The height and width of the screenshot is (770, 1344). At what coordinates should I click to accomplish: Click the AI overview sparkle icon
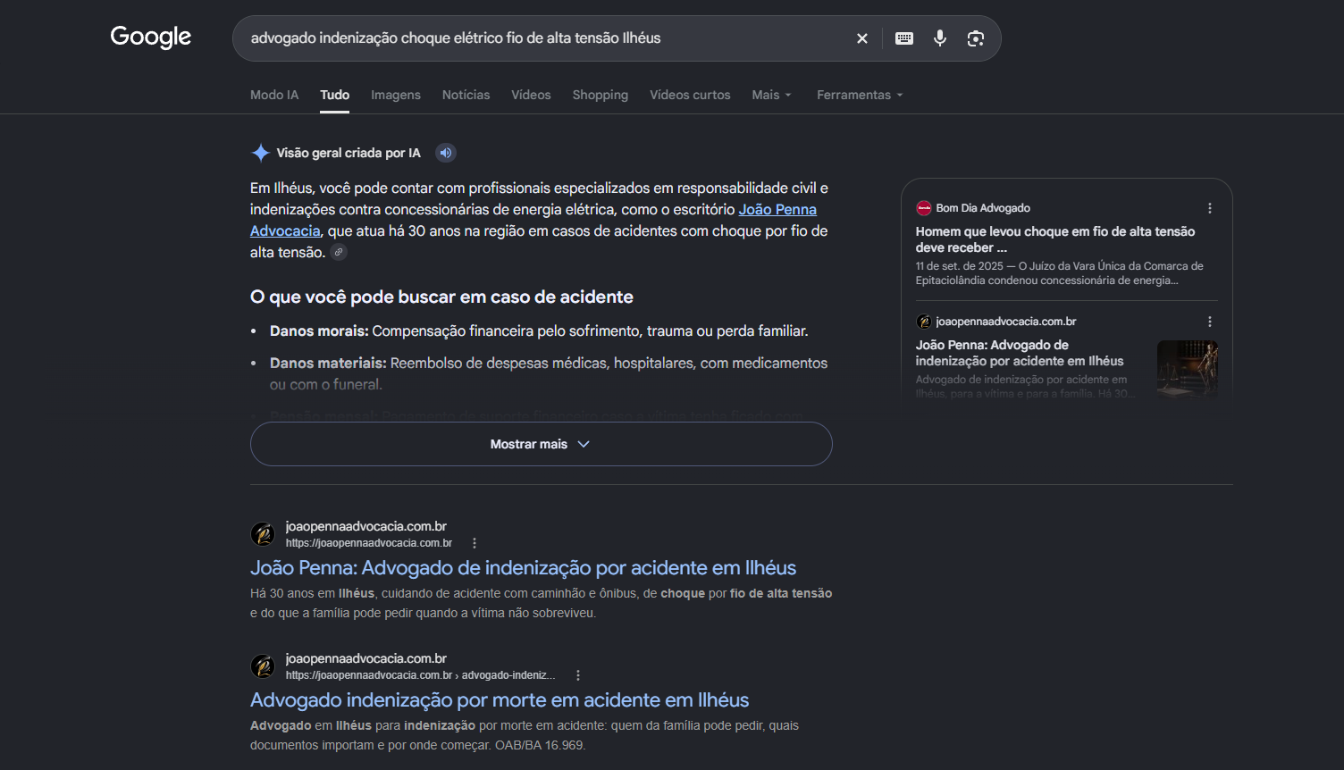coord(260,153)
